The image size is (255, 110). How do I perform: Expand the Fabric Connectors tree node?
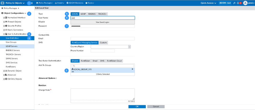pos(4,30)
